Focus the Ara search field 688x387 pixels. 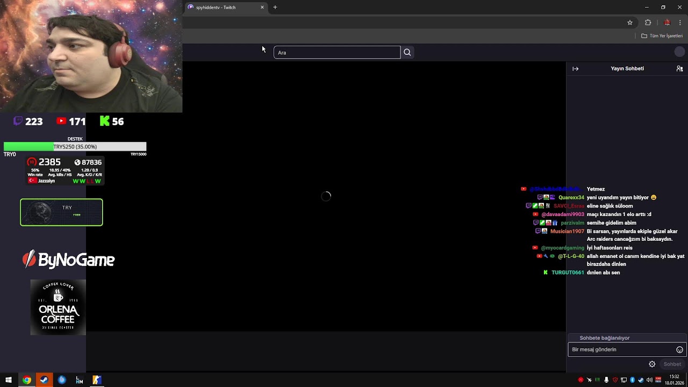pyautogui.click(x=337, y=52)
